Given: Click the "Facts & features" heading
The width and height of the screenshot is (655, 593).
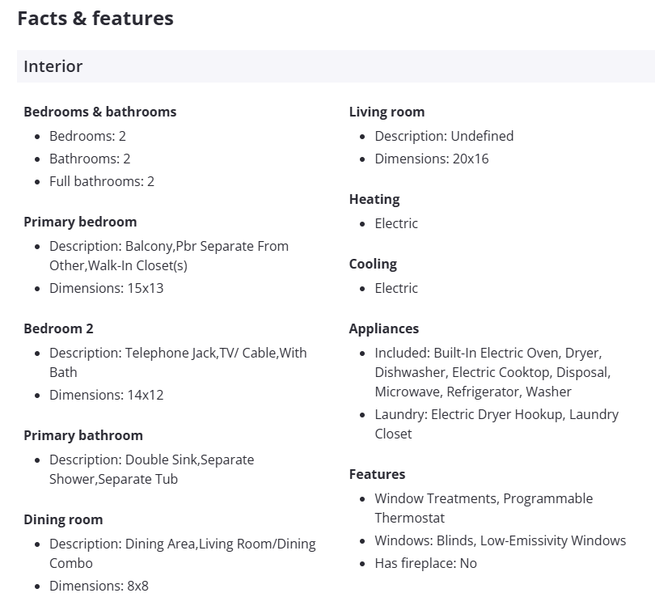Looking at the screenshot, I should pyautogui.click(x=95, y=18).
